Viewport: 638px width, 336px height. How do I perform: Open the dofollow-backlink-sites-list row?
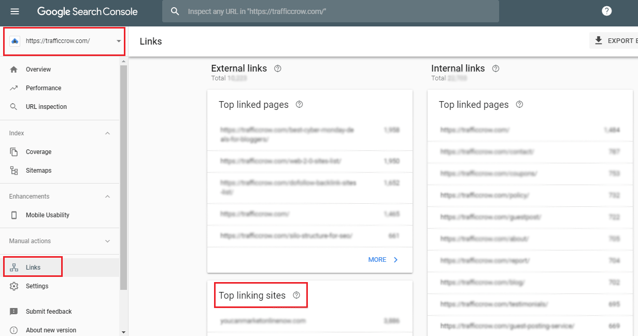(310, 188)
